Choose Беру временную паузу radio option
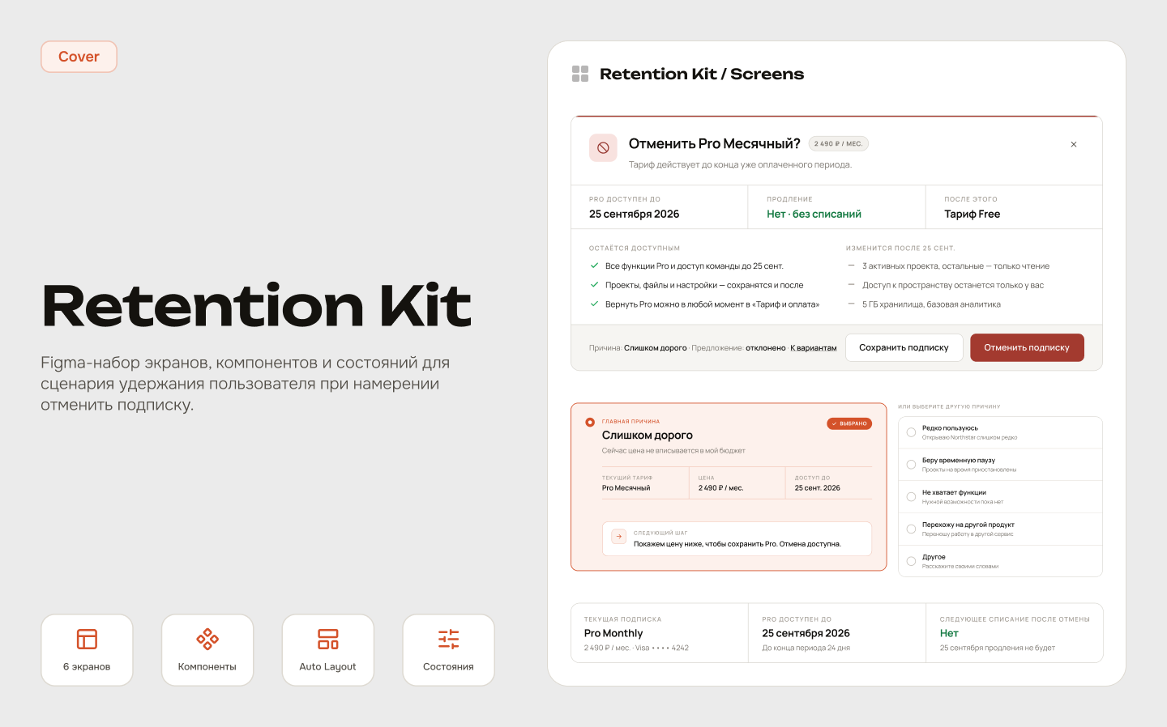1167x727 pixels. click(x=911, y=465)
